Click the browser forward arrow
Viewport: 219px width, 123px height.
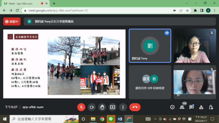pos(11,10)
